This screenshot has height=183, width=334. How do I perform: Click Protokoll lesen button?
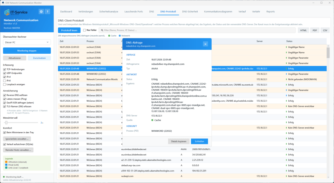click(69, 30)
